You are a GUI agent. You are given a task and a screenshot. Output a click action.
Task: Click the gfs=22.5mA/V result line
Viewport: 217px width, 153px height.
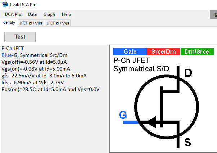[44, 76]
